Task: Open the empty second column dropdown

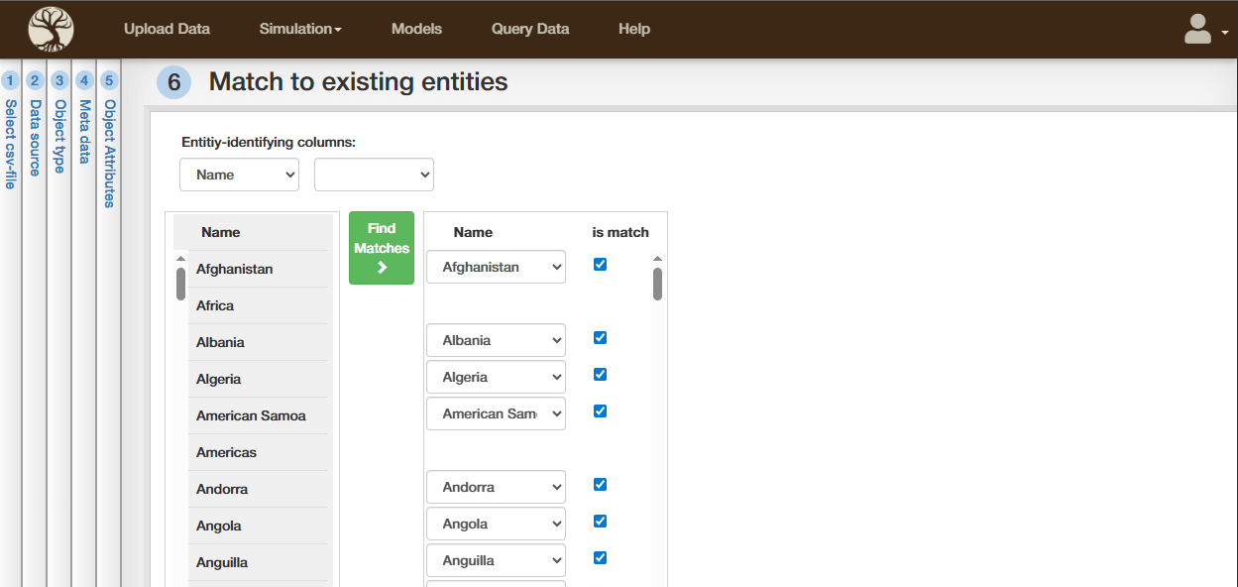Action: pyautogui.click(x=374, y=175)
